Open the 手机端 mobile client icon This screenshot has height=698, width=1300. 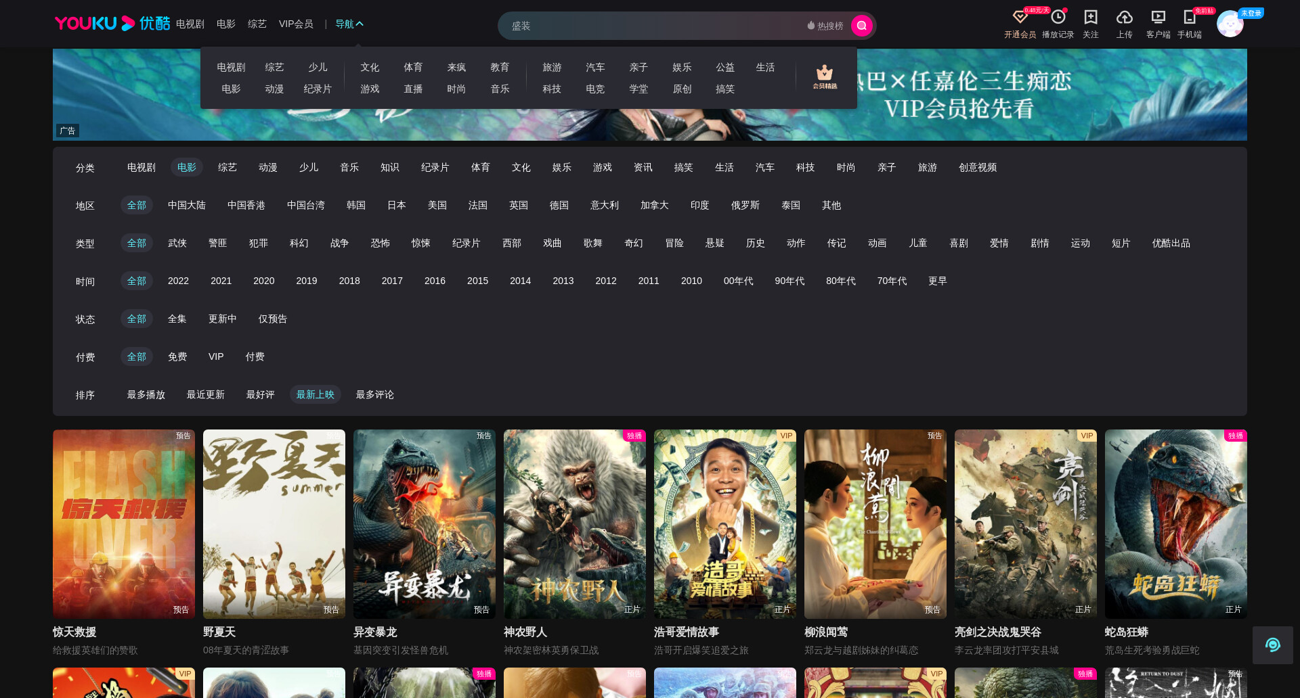pos(1189,17)
